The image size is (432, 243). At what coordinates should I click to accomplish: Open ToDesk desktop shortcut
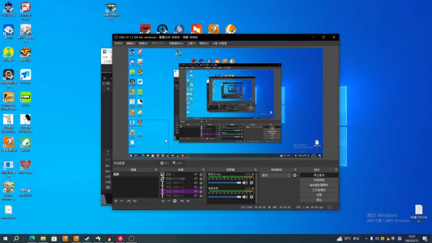[25, 77]
